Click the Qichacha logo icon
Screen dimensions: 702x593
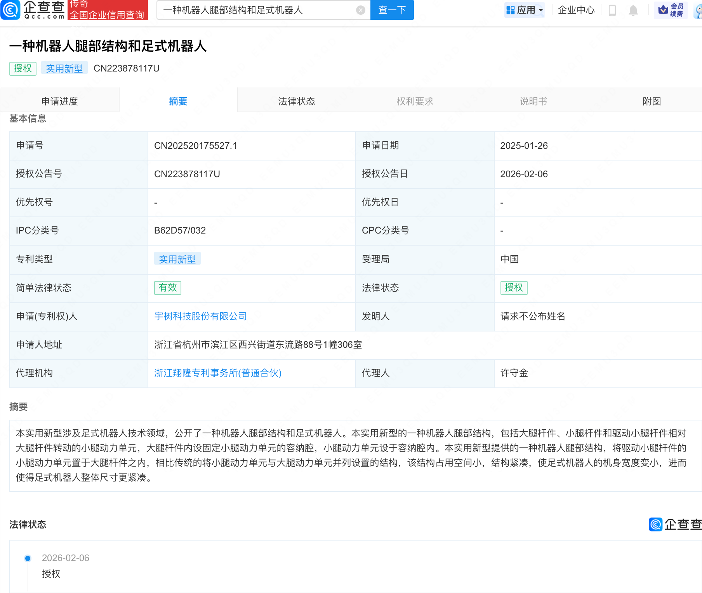click(x=10, y=10)
